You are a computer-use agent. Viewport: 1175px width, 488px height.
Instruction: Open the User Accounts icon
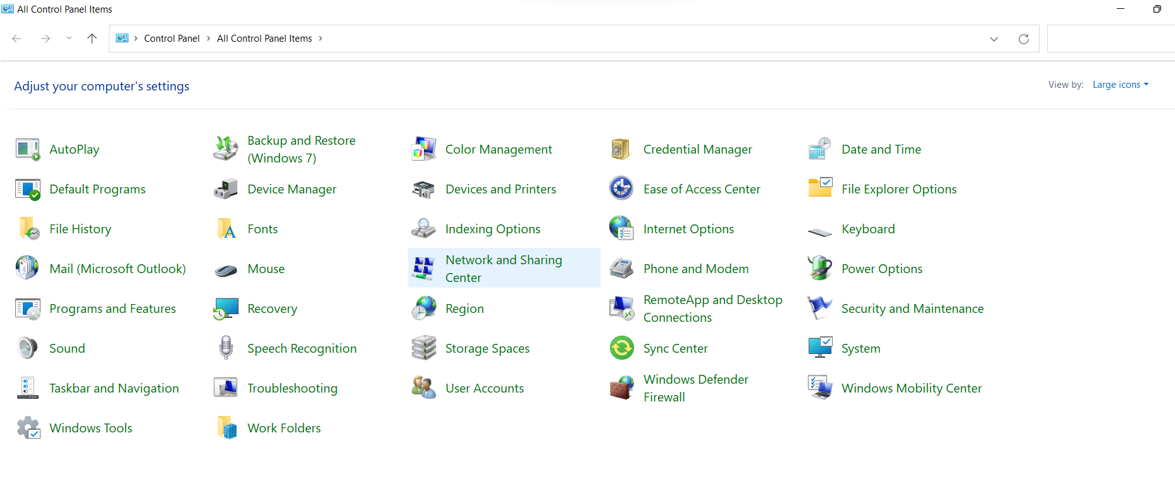(x=423, y=388)
